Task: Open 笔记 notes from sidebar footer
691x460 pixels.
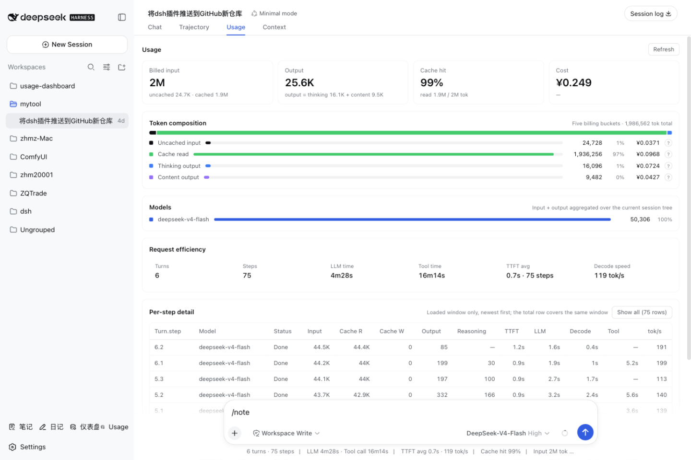Action: click(x=21, y=427)
